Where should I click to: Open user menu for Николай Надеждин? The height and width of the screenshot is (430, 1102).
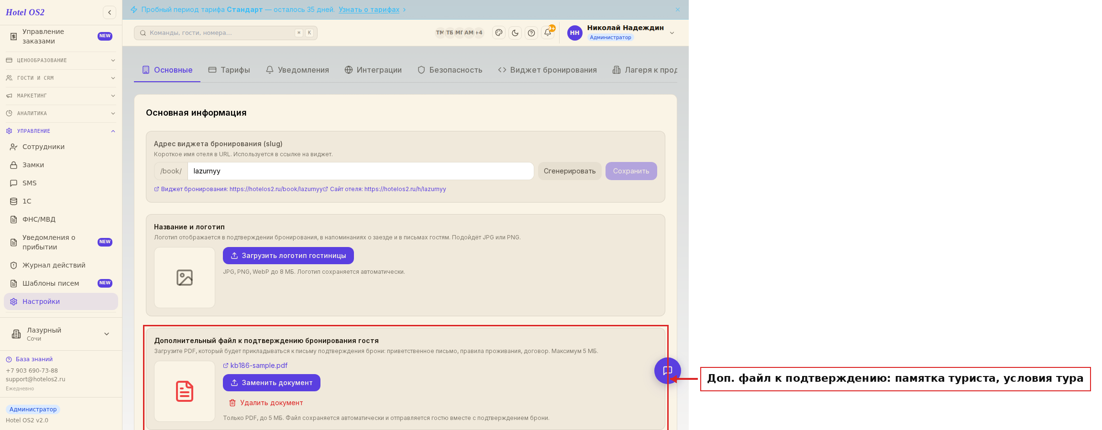pos(621,33)
